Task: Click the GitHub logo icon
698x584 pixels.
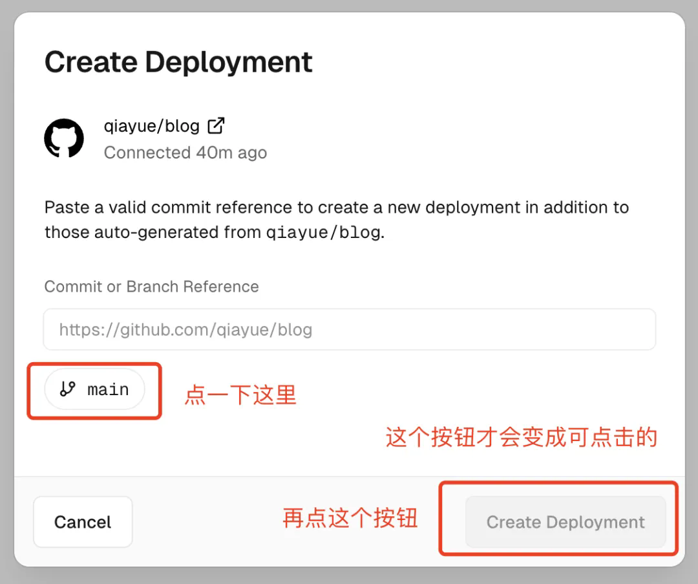Action: pos(64,138)
